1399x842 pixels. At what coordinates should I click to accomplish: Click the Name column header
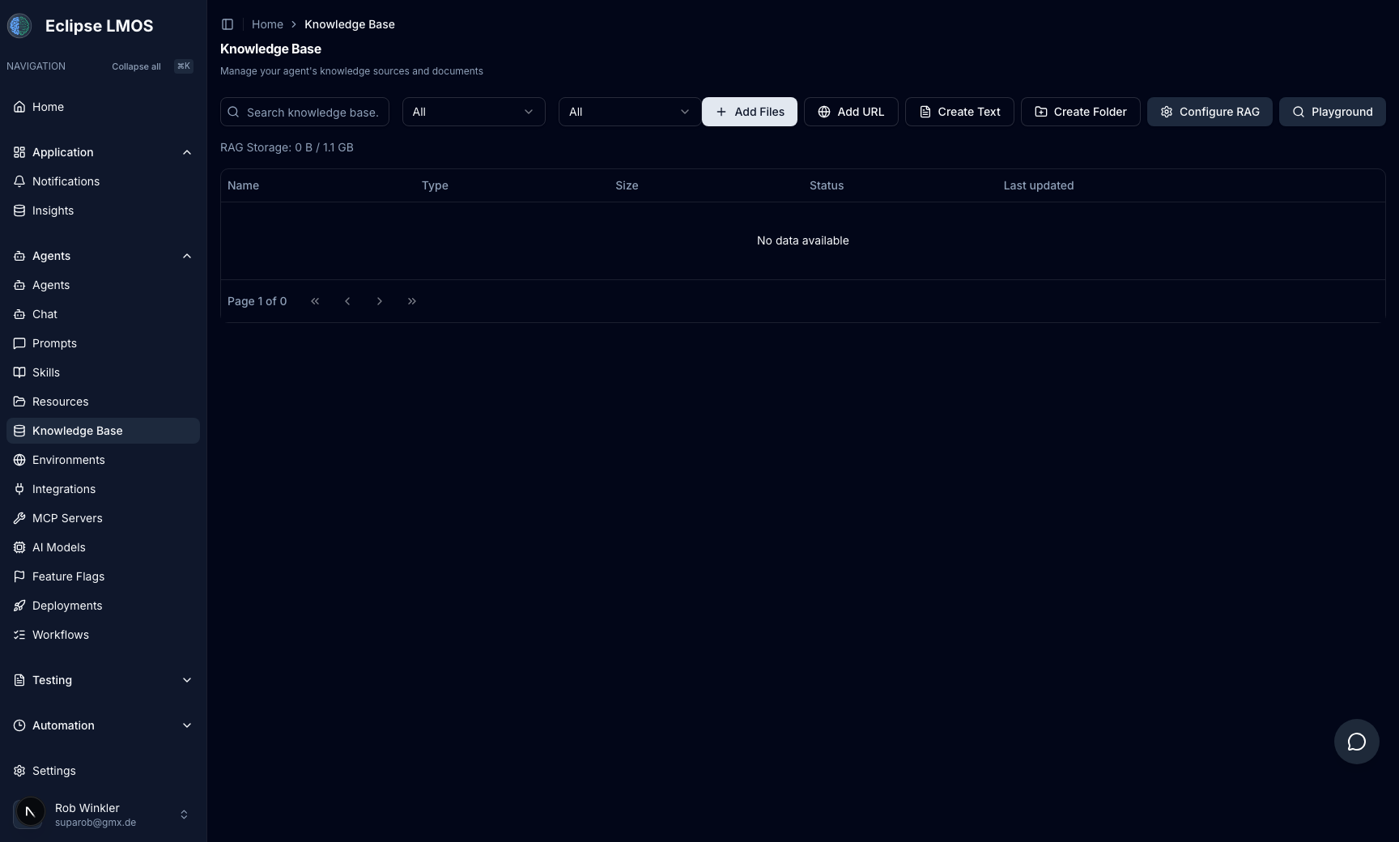click(243, 185)
